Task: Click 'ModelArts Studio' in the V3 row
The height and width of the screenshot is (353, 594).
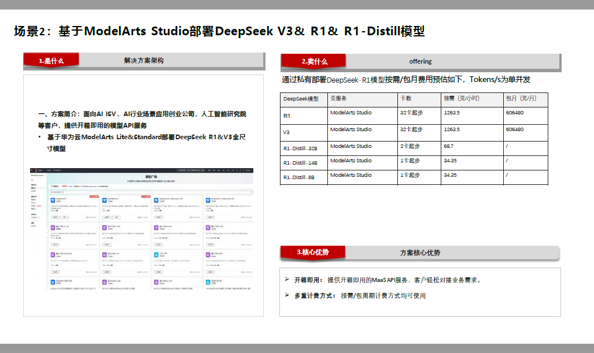Action: 351,129
